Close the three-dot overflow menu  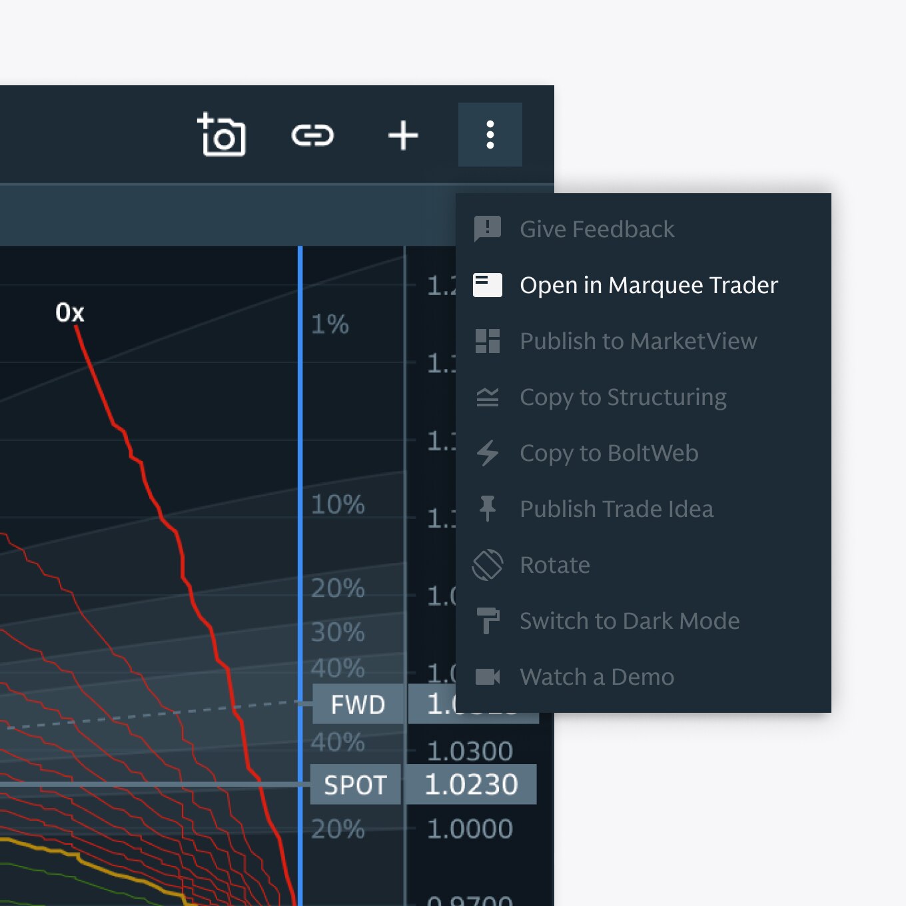(x=490, y=135)
